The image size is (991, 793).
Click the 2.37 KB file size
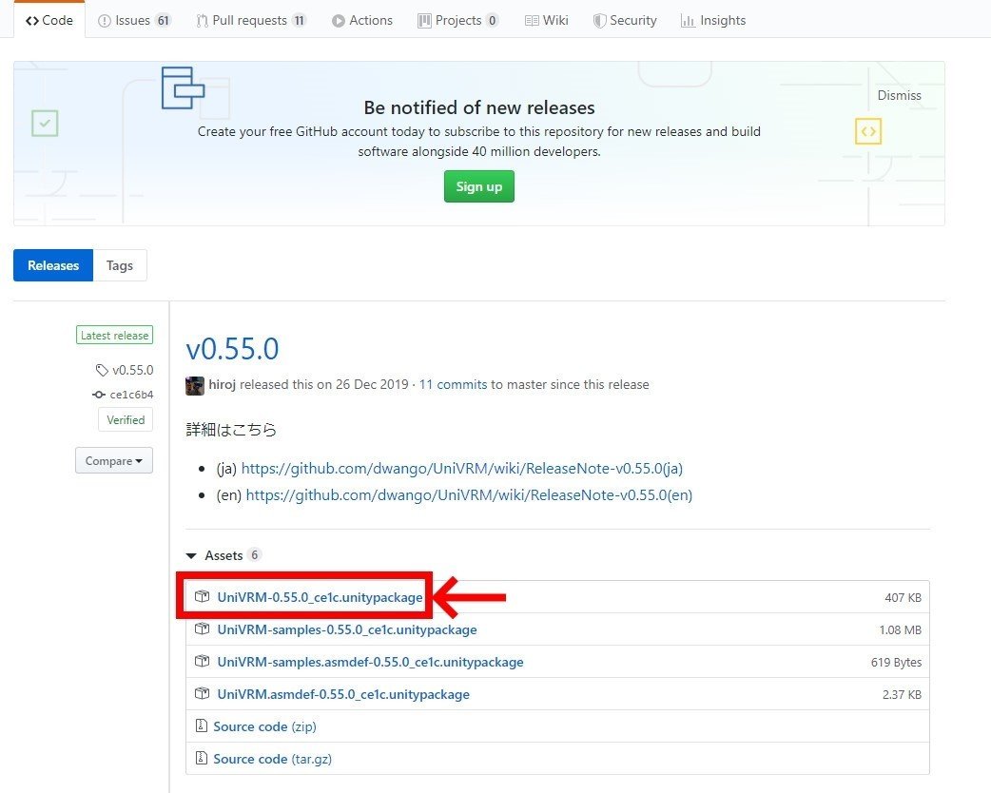point(902,694)
